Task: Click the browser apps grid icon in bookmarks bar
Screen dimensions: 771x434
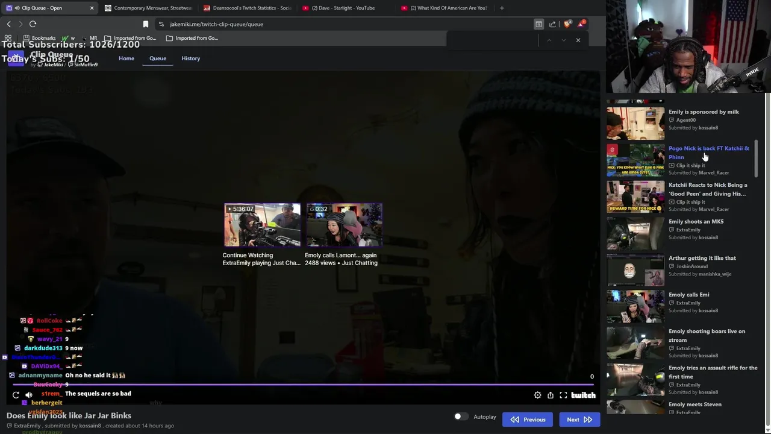Action: [8, 38]
